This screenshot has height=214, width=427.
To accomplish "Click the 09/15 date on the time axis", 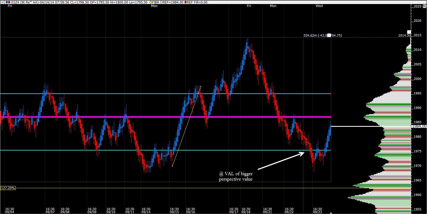I will 174,212.
